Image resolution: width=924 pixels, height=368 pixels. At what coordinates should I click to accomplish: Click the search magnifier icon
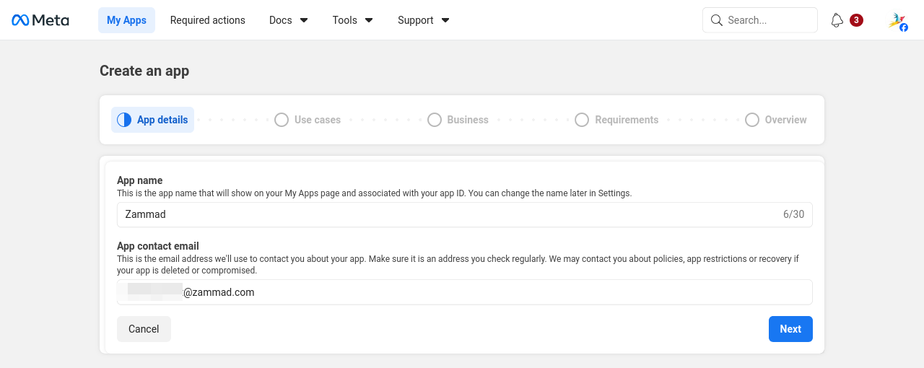(717, 20)
